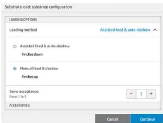Choose the Assisted feed & auto-deskew option text
The image size is (163, 123).
click(45, 46)
